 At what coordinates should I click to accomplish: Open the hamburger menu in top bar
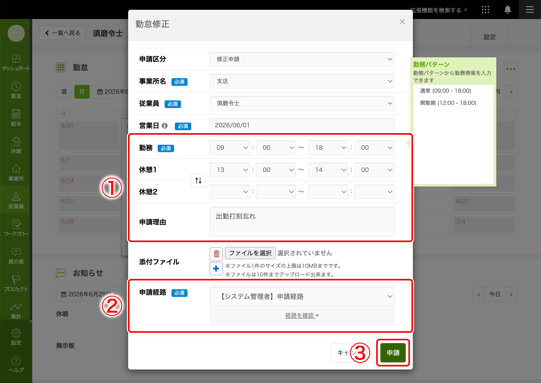[530, 10]
